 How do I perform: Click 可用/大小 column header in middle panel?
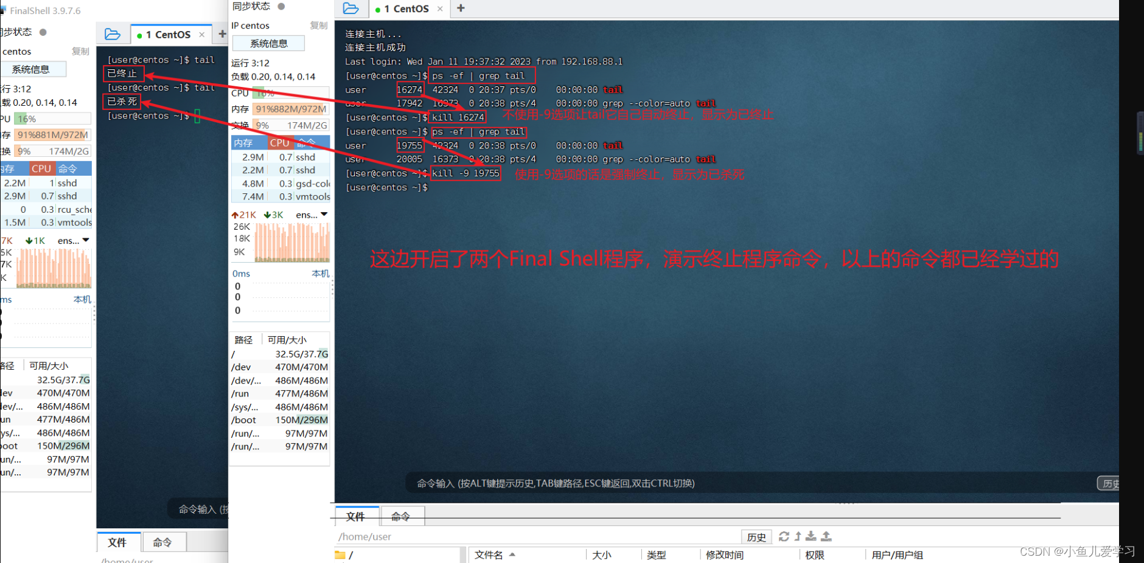pyautogui.click(x=287, y=340)
